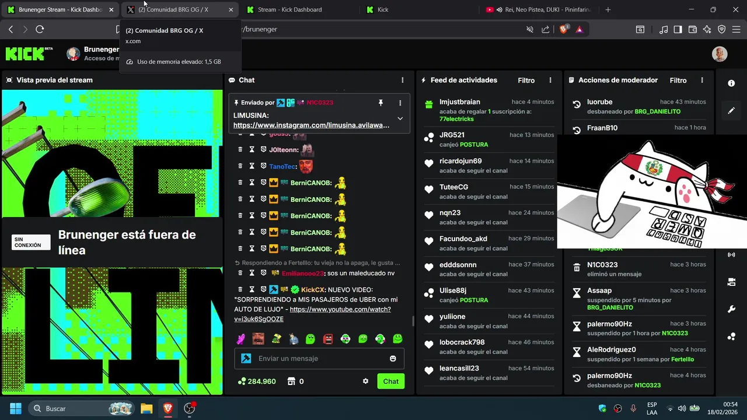
Task: Delete the KickCX bot message
Action: 240,289
